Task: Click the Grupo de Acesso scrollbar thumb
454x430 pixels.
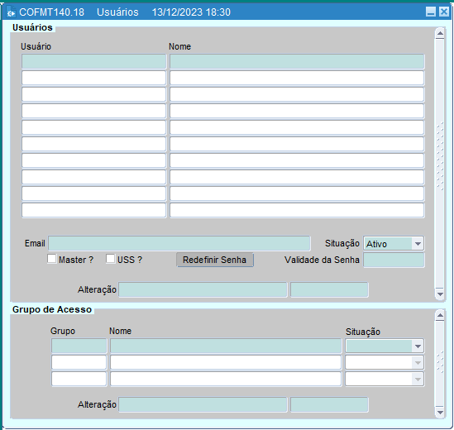Action: 440,362
